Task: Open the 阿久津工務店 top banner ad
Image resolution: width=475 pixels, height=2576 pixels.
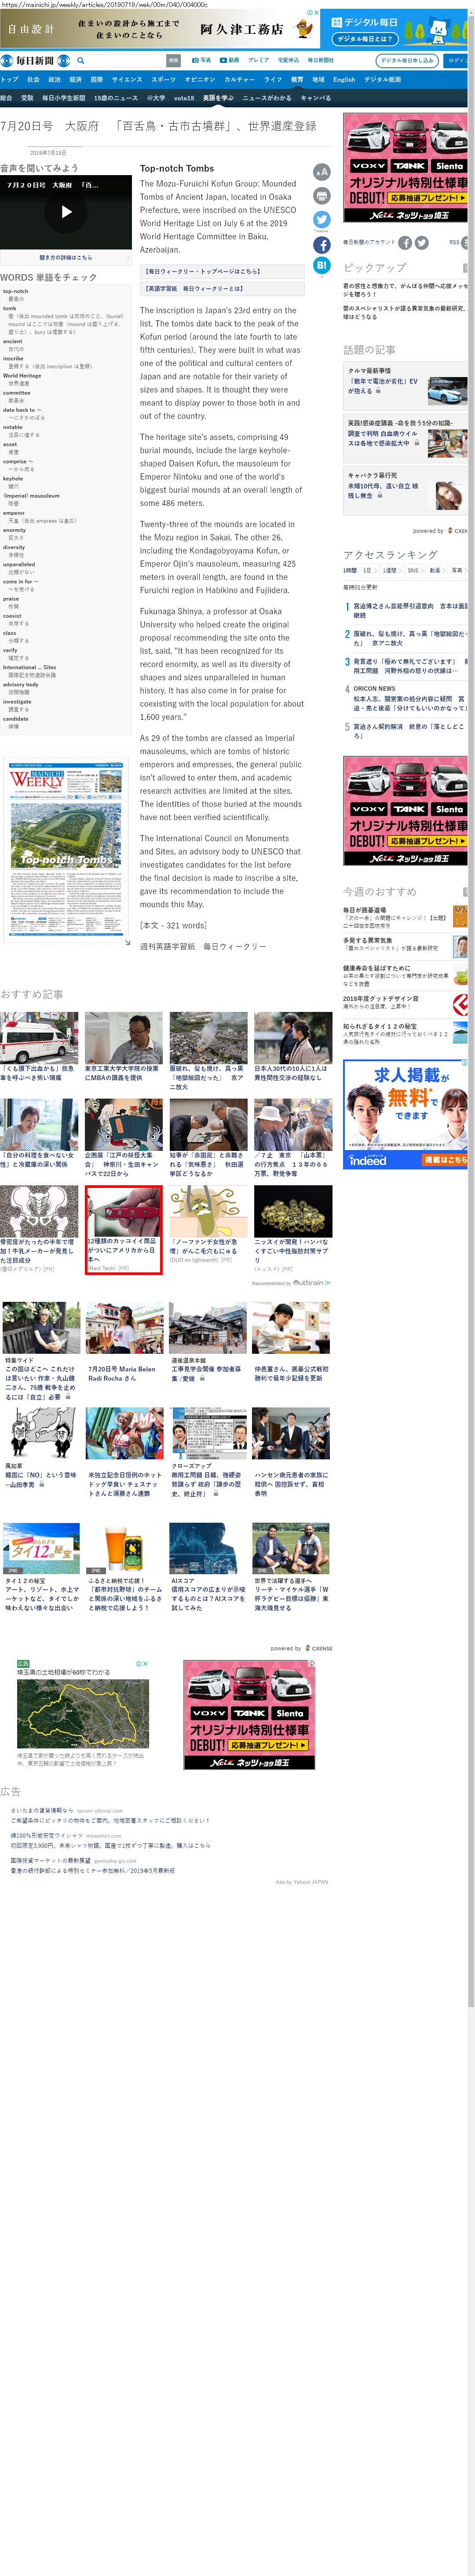Action: pyautogui.click(x=161, y=29)
